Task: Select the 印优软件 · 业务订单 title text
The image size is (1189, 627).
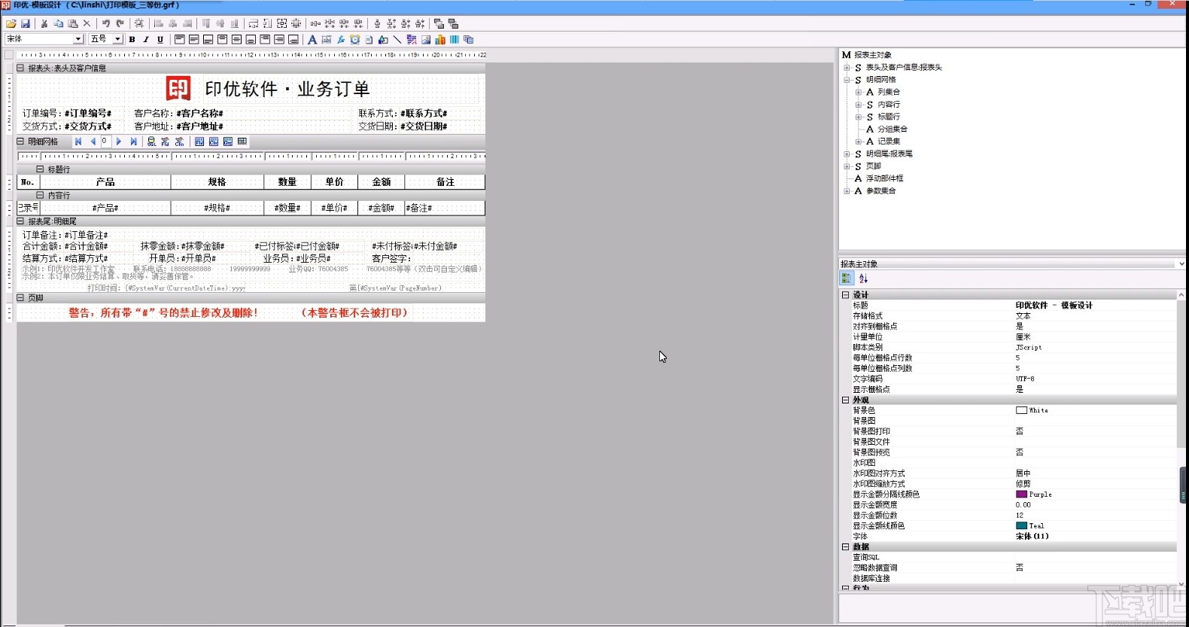Action: [x=287, y=89]
